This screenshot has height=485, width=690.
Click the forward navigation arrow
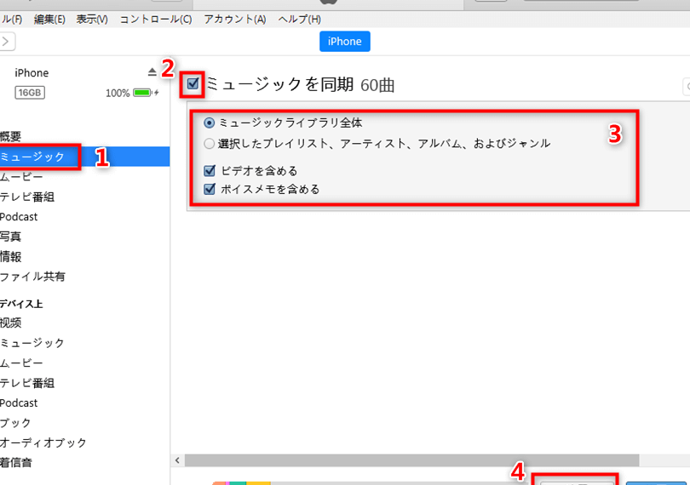tap(7, 41)
